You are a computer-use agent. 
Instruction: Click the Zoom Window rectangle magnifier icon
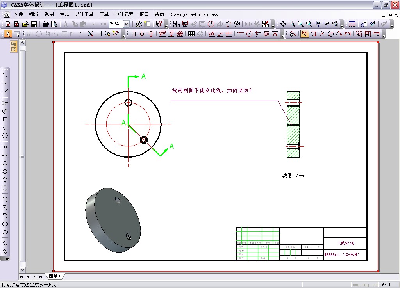coord(292,24)
